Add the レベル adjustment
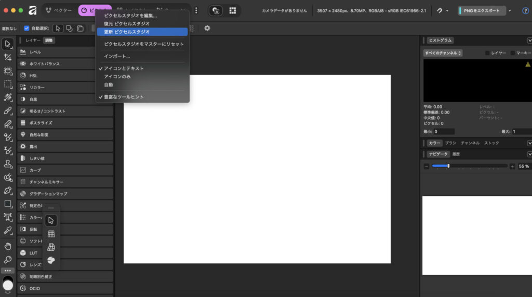 65,52
